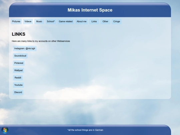Open the Pictures nav tab

(x=16, y=21)
